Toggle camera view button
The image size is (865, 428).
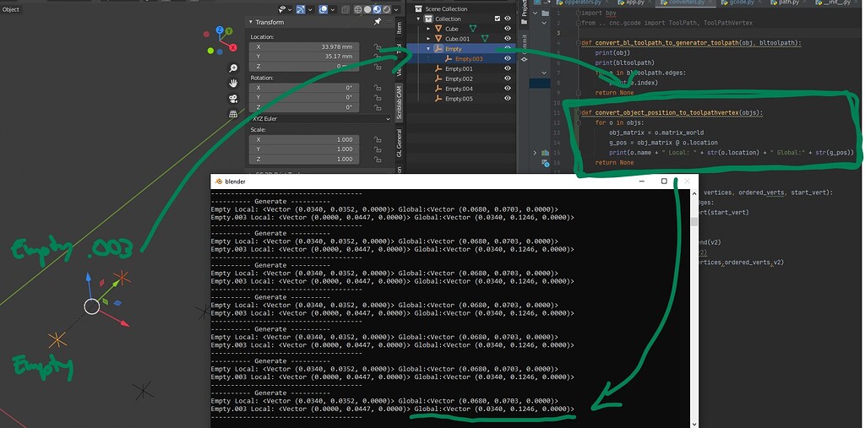[x=233, y=99]
